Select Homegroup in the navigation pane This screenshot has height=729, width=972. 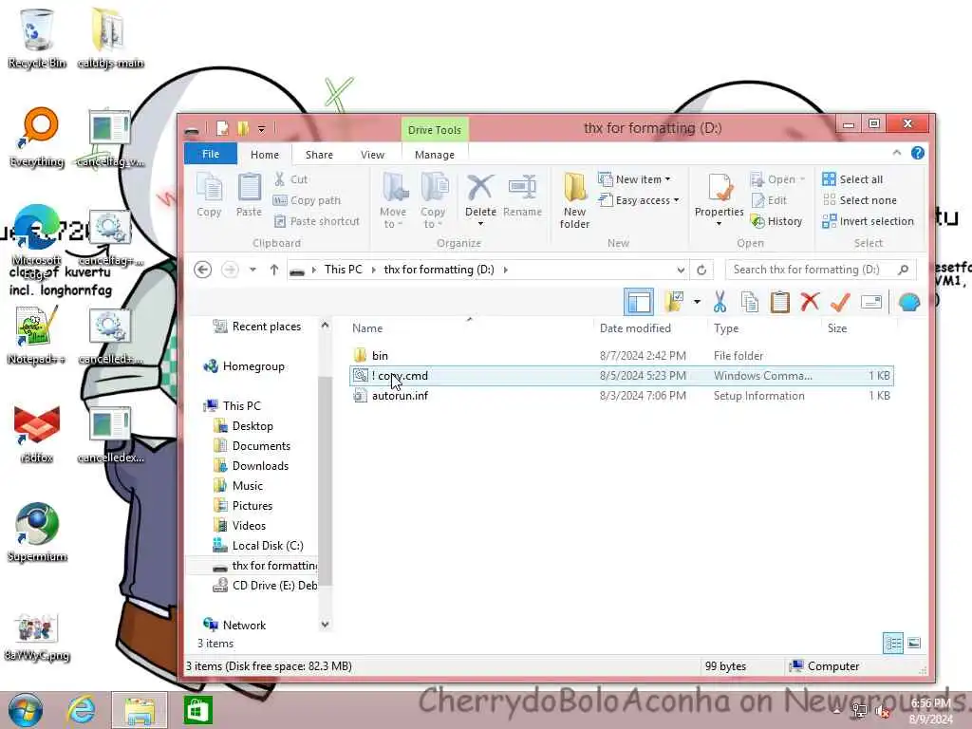[x=252, y=366]
